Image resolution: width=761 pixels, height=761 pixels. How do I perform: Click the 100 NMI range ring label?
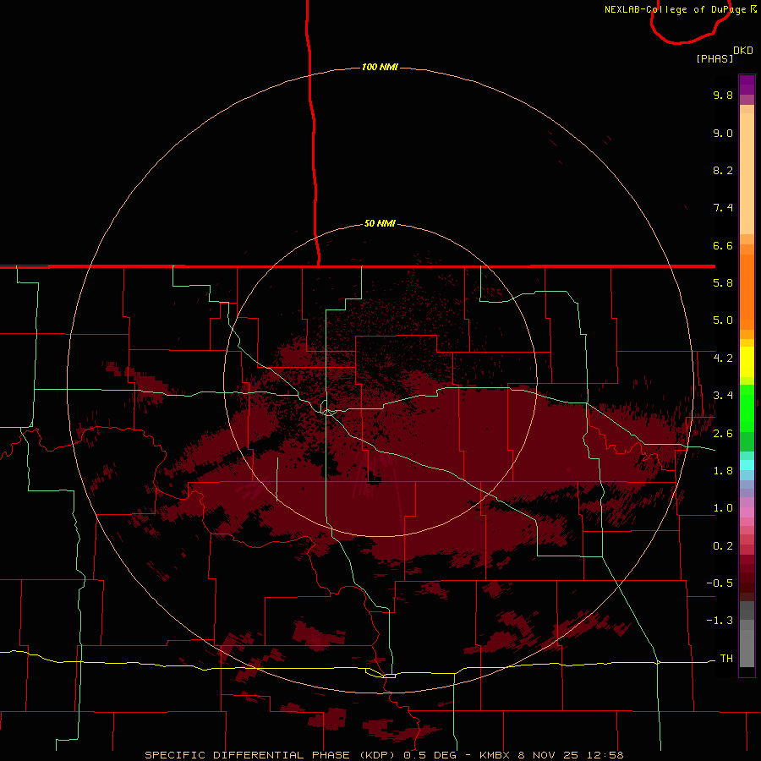(x=380, y=67)
